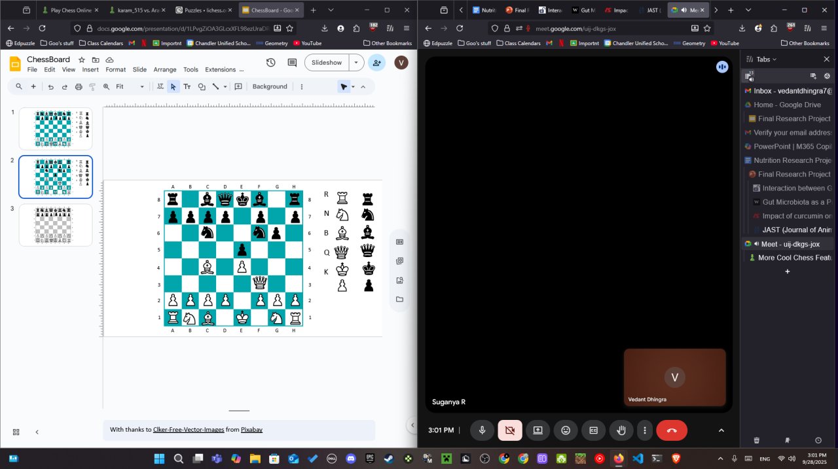Click the Background button in toolbar
This screenshot has width=838, height=469.
click(x=270, y=86)
